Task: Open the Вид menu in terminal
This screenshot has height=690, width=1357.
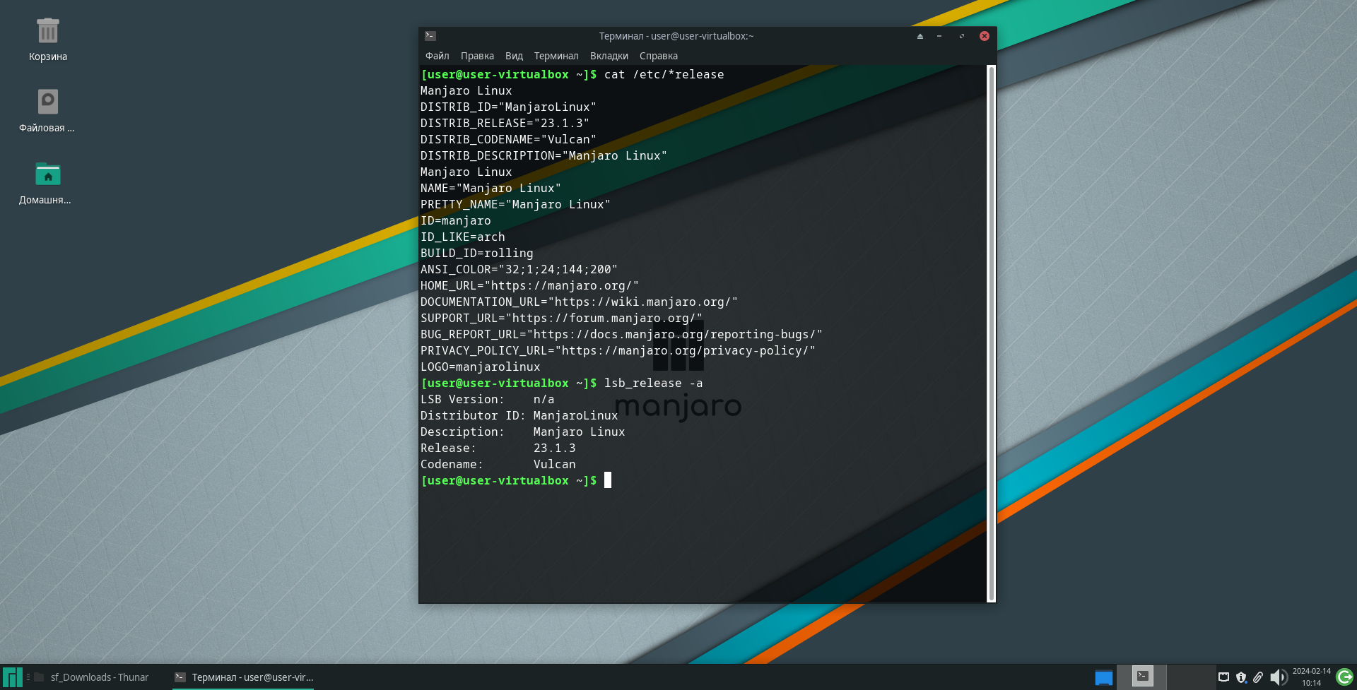Action: [514, 56]
